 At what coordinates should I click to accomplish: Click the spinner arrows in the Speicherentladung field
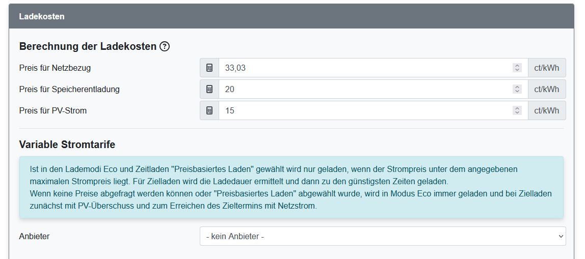pos(517,89)
